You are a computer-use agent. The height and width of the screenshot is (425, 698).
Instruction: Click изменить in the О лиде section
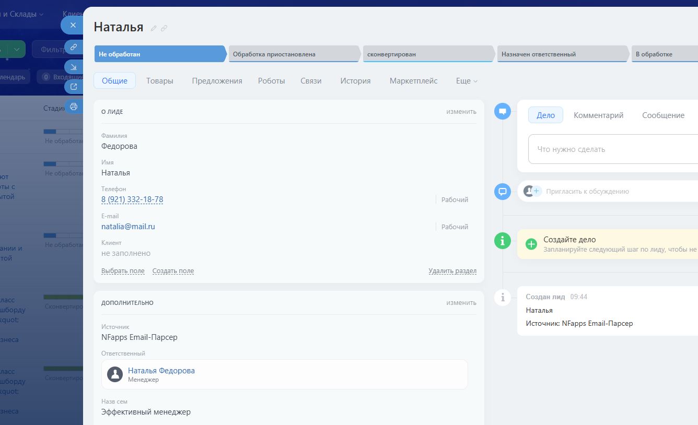pos(461,112)
